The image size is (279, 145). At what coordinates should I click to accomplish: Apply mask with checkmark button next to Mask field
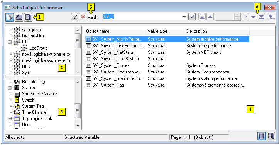pos(192,17)
